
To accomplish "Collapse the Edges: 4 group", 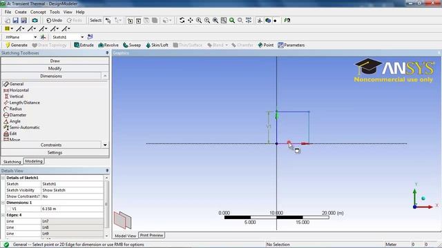I will tap(3, 215).
